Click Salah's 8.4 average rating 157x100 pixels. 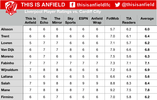147,83
